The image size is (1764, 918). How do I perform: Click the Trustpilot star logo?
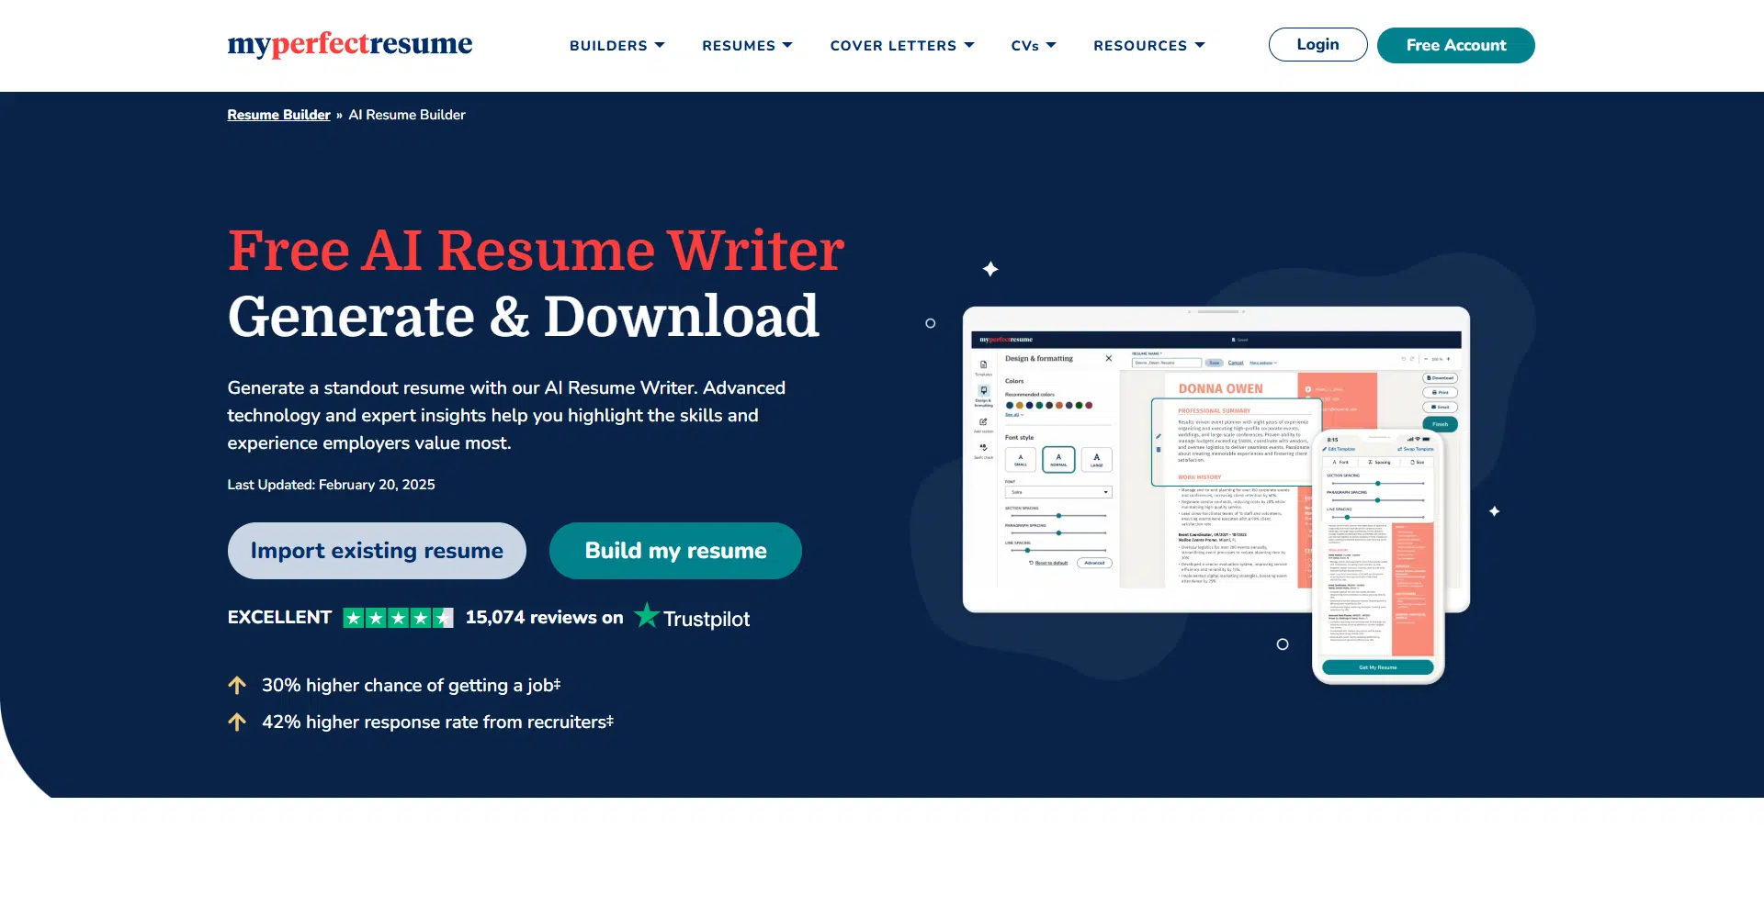(647, 616)
